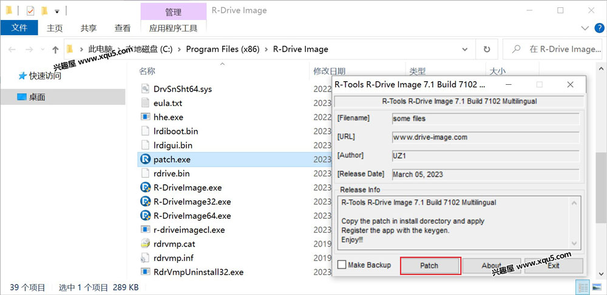The image size is (607, 295).
Task: Click the Release Info scroll down arrow
Action: pyautogui.click(x=574, y=243)
